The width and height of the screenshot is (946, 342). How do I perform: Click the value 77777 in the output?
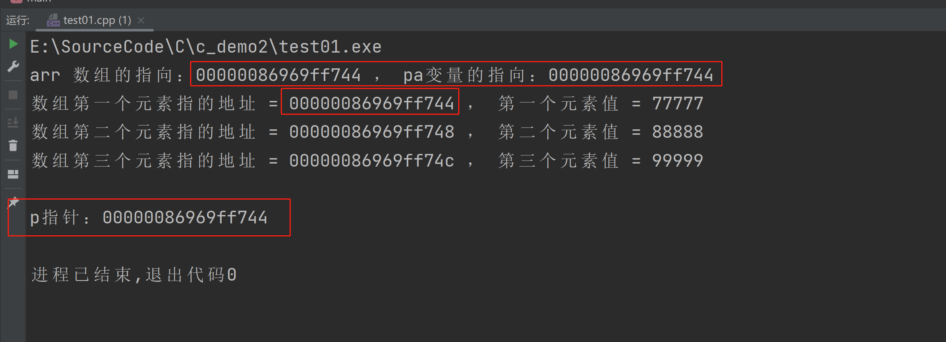(x=678, y=103)
